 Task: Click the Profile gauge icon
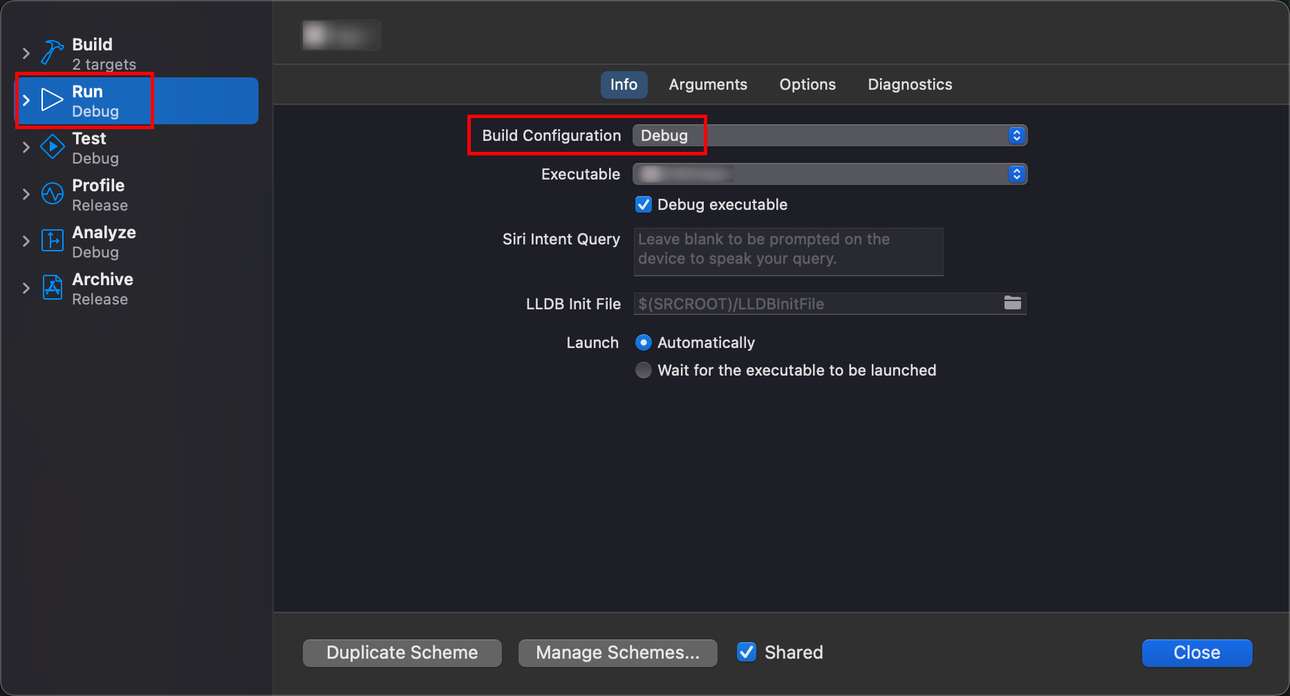coord(52,194)
